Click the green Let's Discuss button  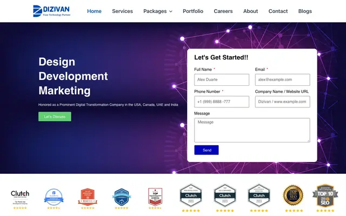point(55,117)
